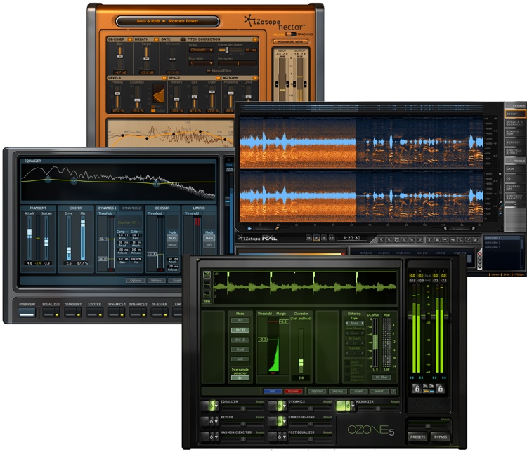Click the left lock icon under Ozone meters
527x452 pixels.
click(417, 389)
